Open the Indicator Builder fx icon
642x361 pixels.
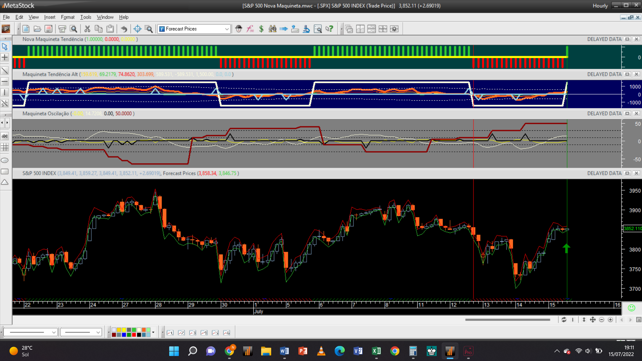[x=250, y=29]
